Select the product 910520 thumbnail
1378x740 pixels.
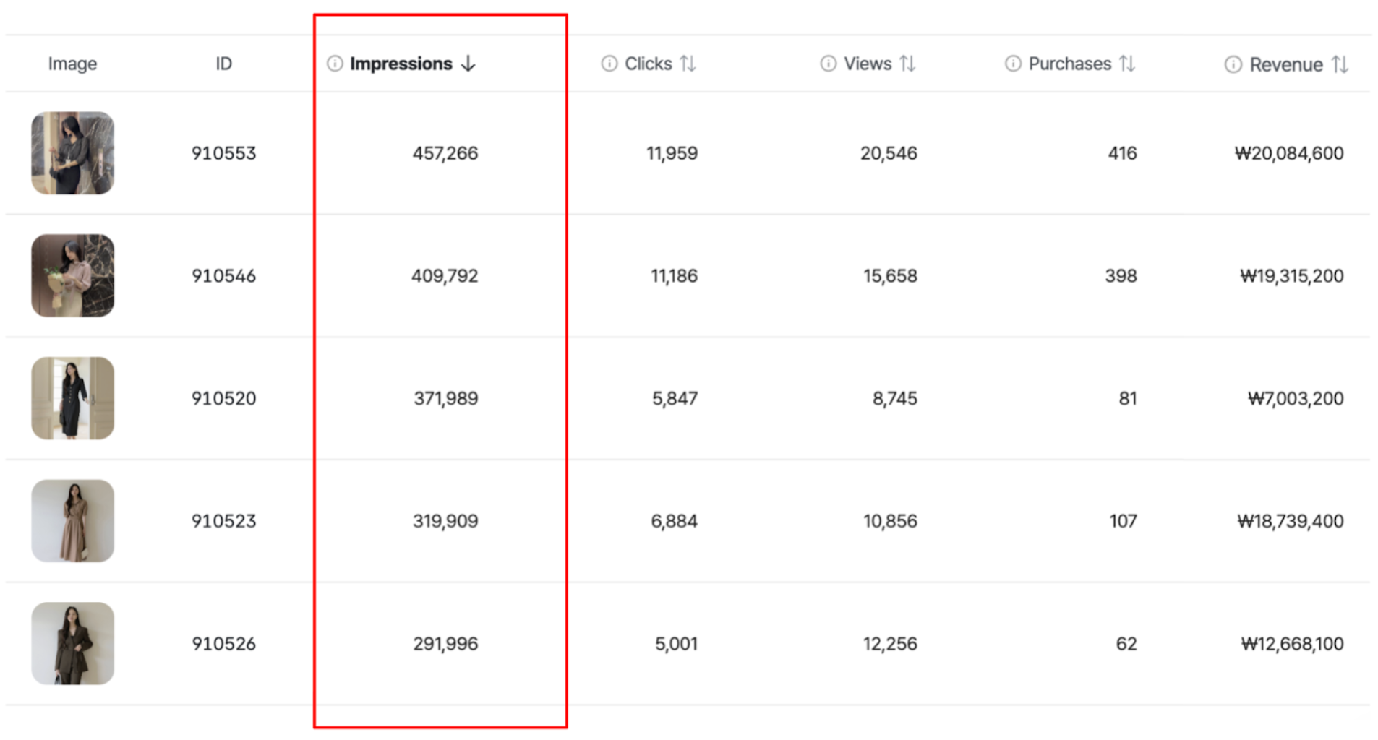(x=72, y=398)
